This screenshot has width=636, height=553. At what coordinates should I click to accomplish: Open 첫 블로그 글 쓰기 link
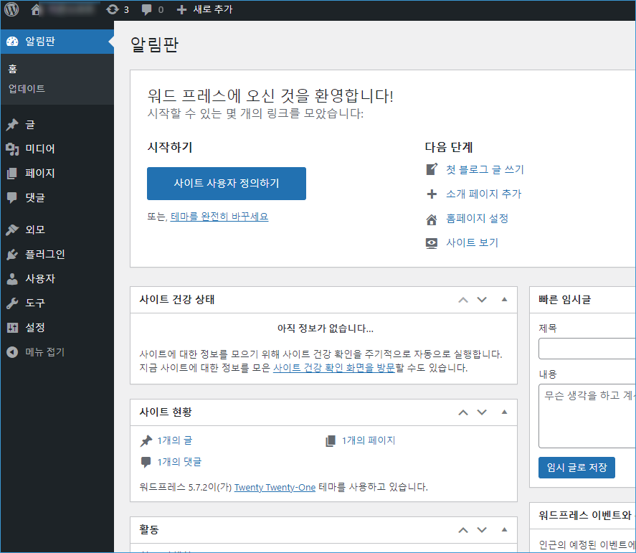[x=485, y=169]
